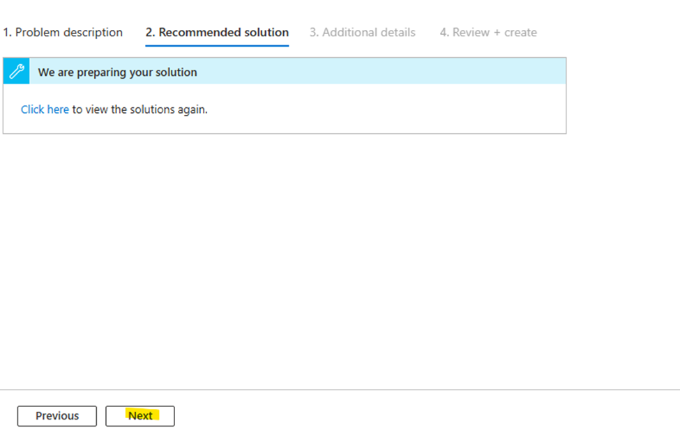Go to the Additional details tab
The image size is (680, 430).
pos(362,33)
